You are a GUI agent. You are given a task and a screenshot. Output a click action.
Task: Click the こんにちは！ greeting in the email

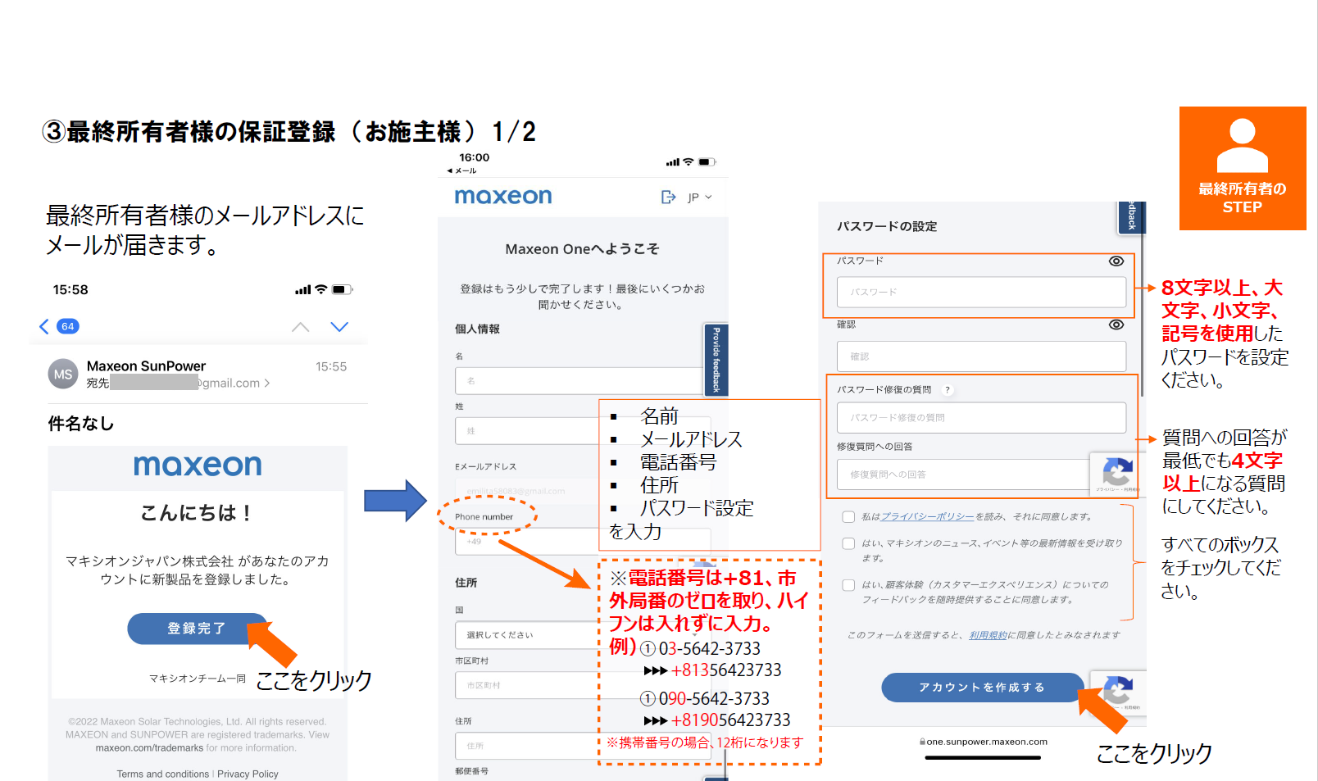pyautogui.click(x=197, y=513)
